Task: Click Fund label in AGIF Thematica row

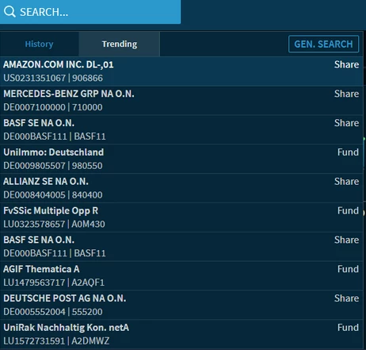Action: [348, 269]
